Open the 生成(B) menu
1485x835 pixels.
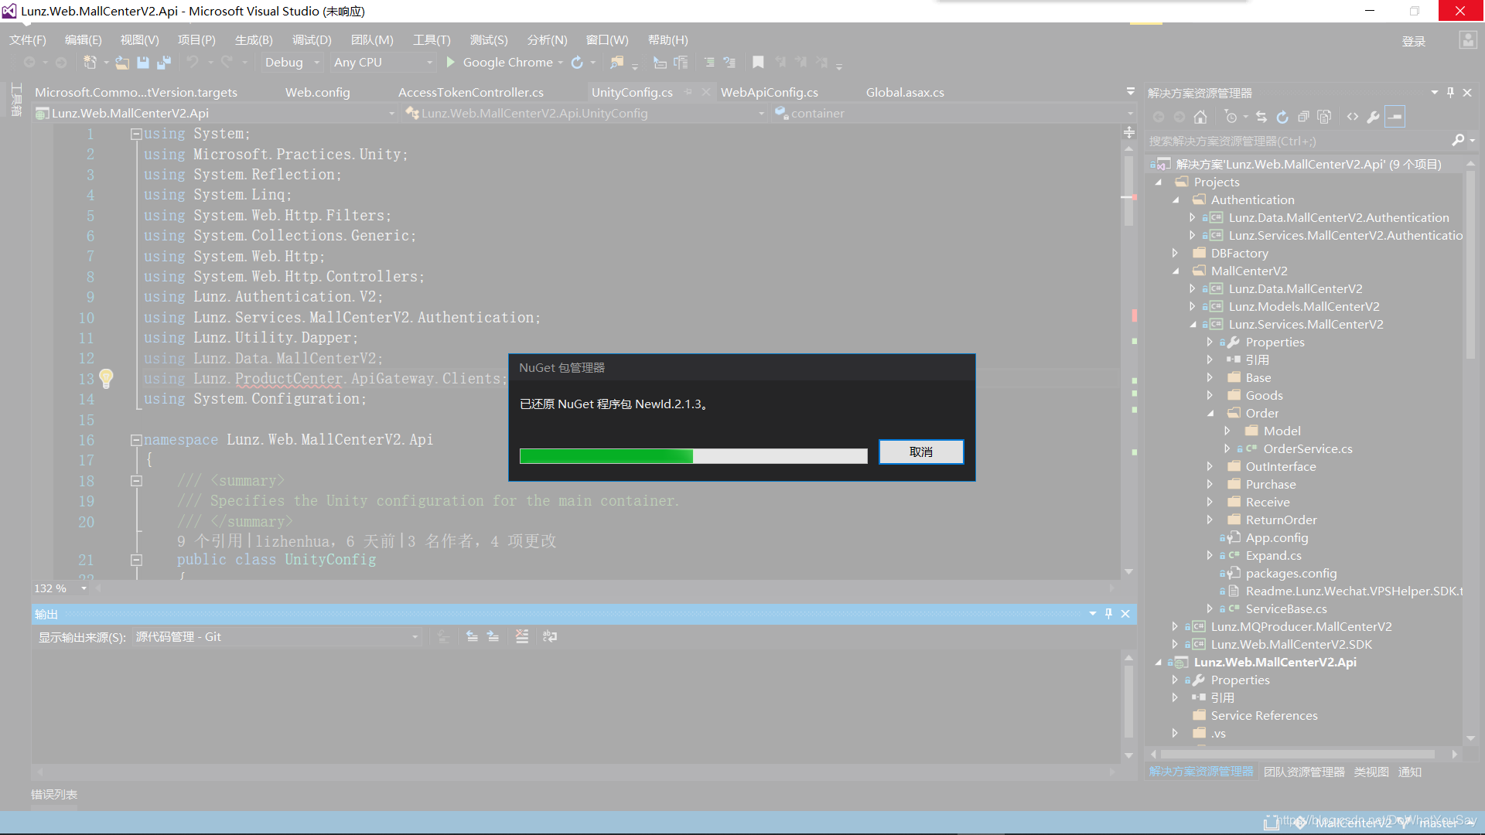(254, 40)
